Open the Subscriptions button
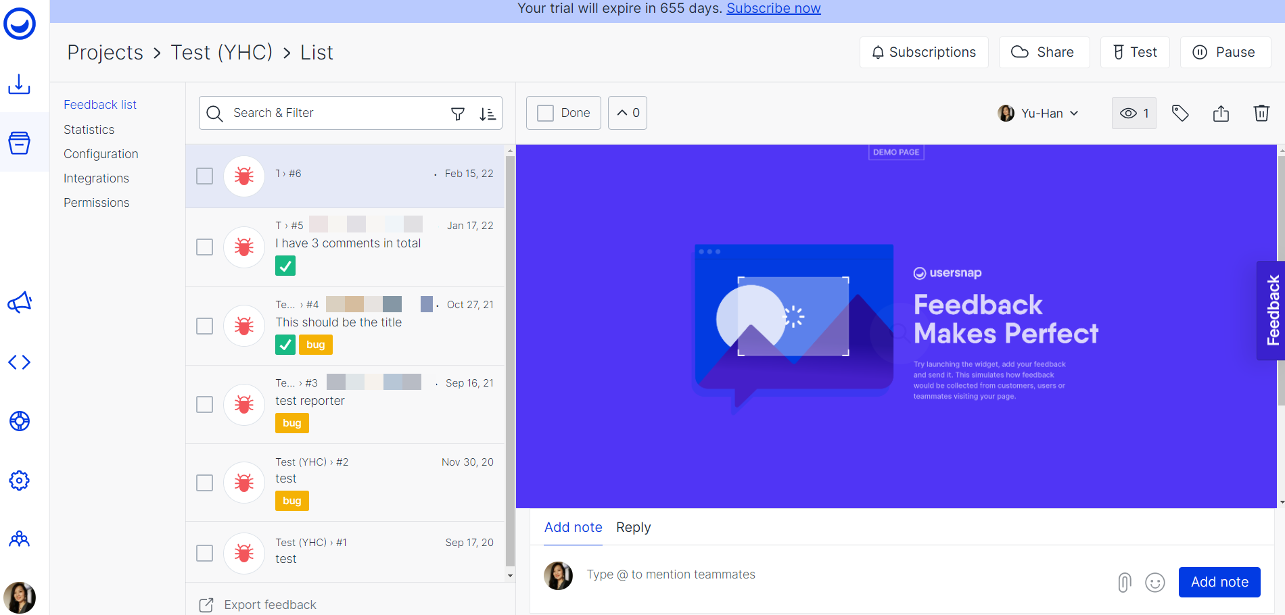 (924, 52)
